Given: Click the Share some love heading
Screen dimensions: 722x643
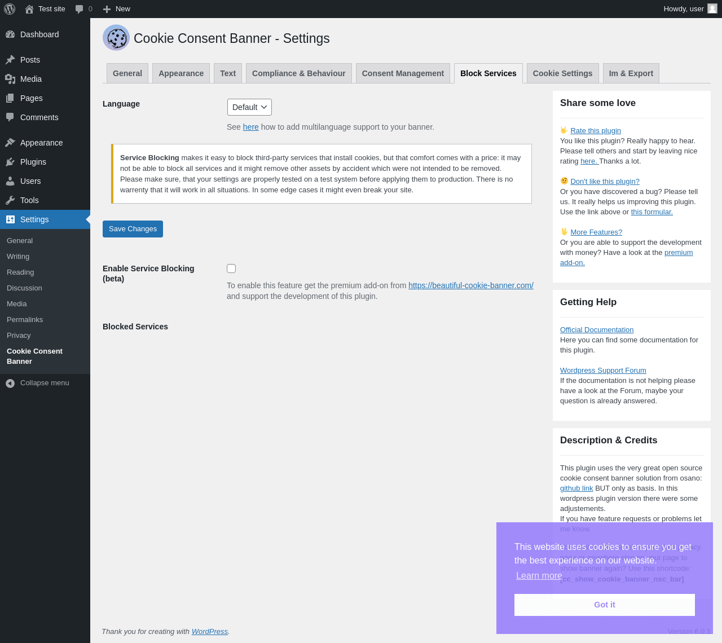Looking at the screenshot, I should (598, 103).
